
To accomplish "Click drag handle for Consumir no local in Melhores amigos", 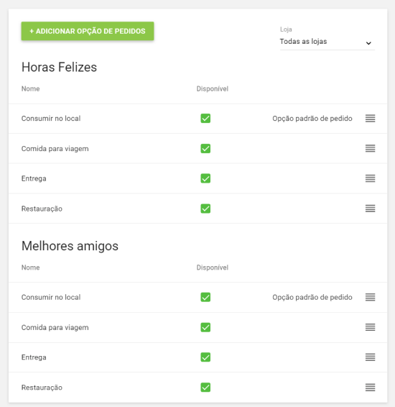I will coord(370,297).
